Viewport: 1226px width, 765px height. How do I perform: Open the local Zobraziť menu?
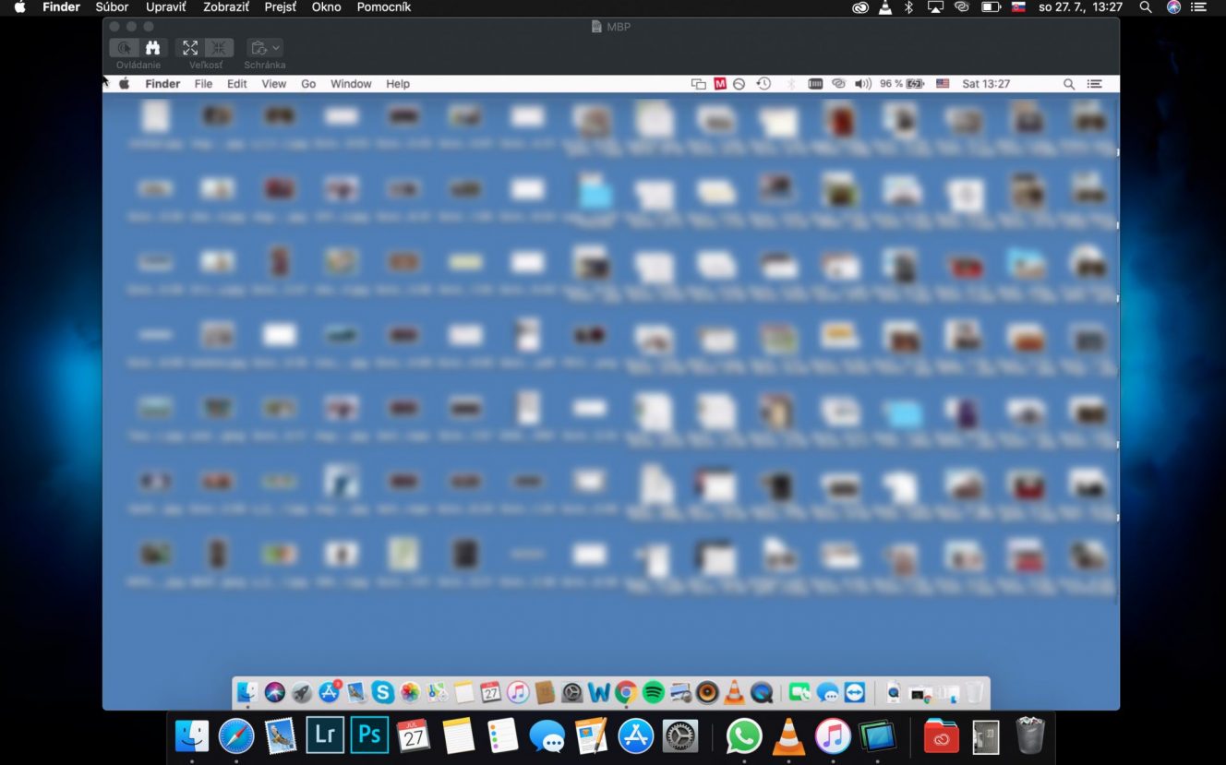(x=226, y=7)
